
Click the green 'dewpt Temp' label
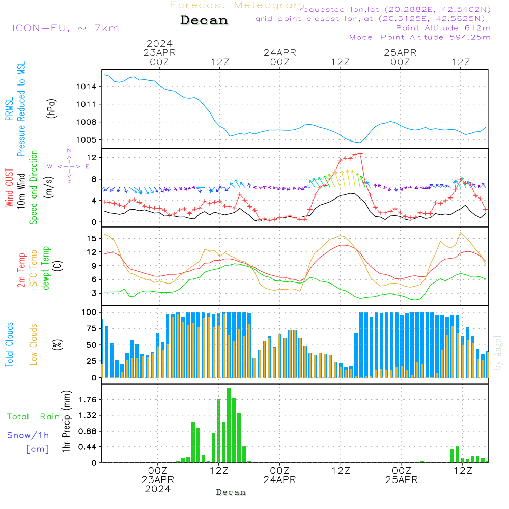coord(45,268)
